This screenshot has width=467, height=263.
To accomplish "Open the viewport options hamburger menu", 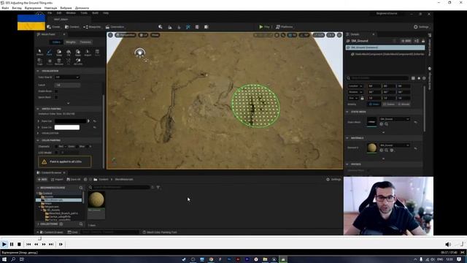I will 110,35.
